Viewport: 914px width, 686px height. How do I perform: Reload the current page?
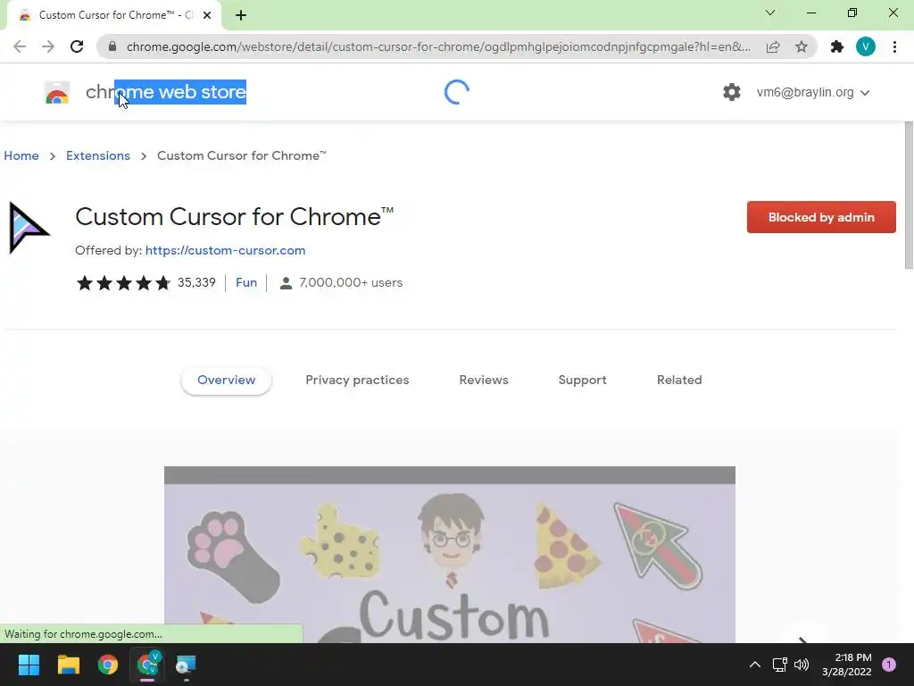click(77, 46)
